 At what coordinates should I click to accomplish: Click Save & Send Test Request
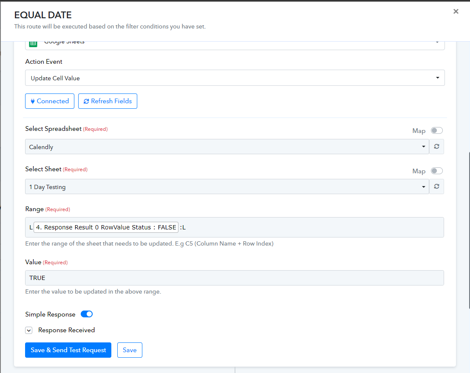(x=68, y=350)
